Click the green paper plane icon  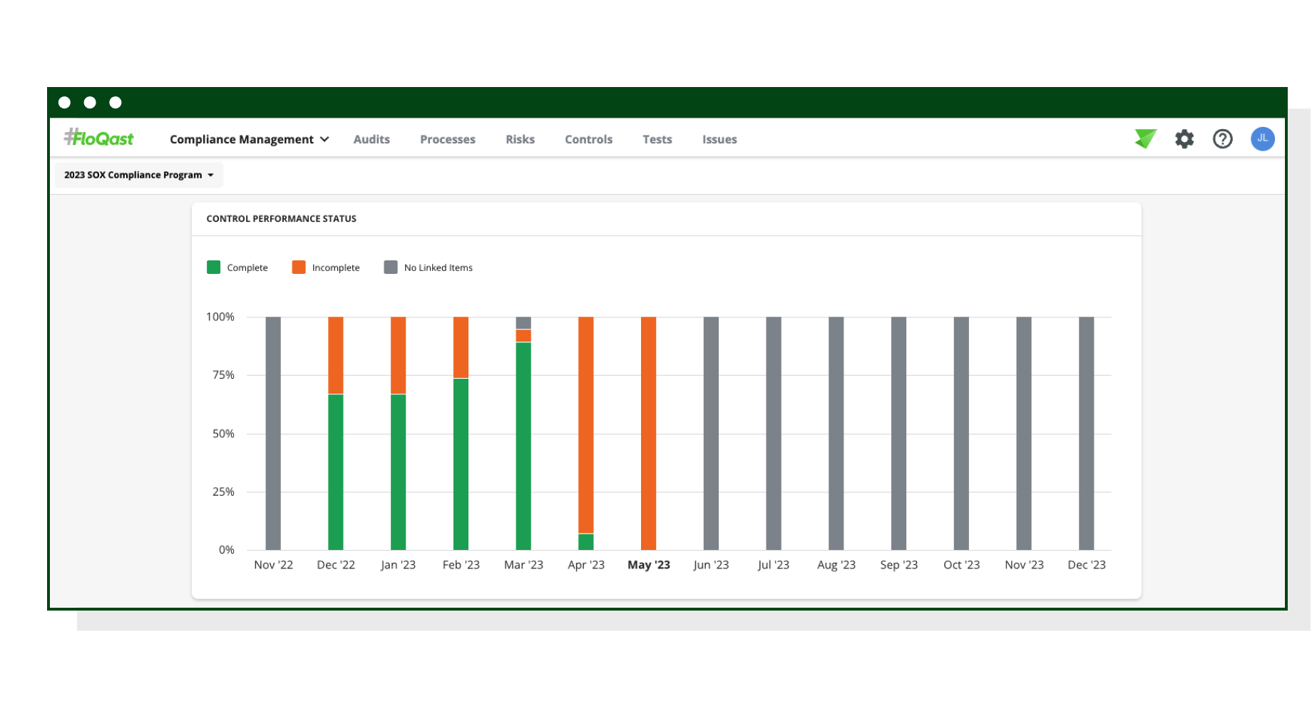(x=1145, y=138)
